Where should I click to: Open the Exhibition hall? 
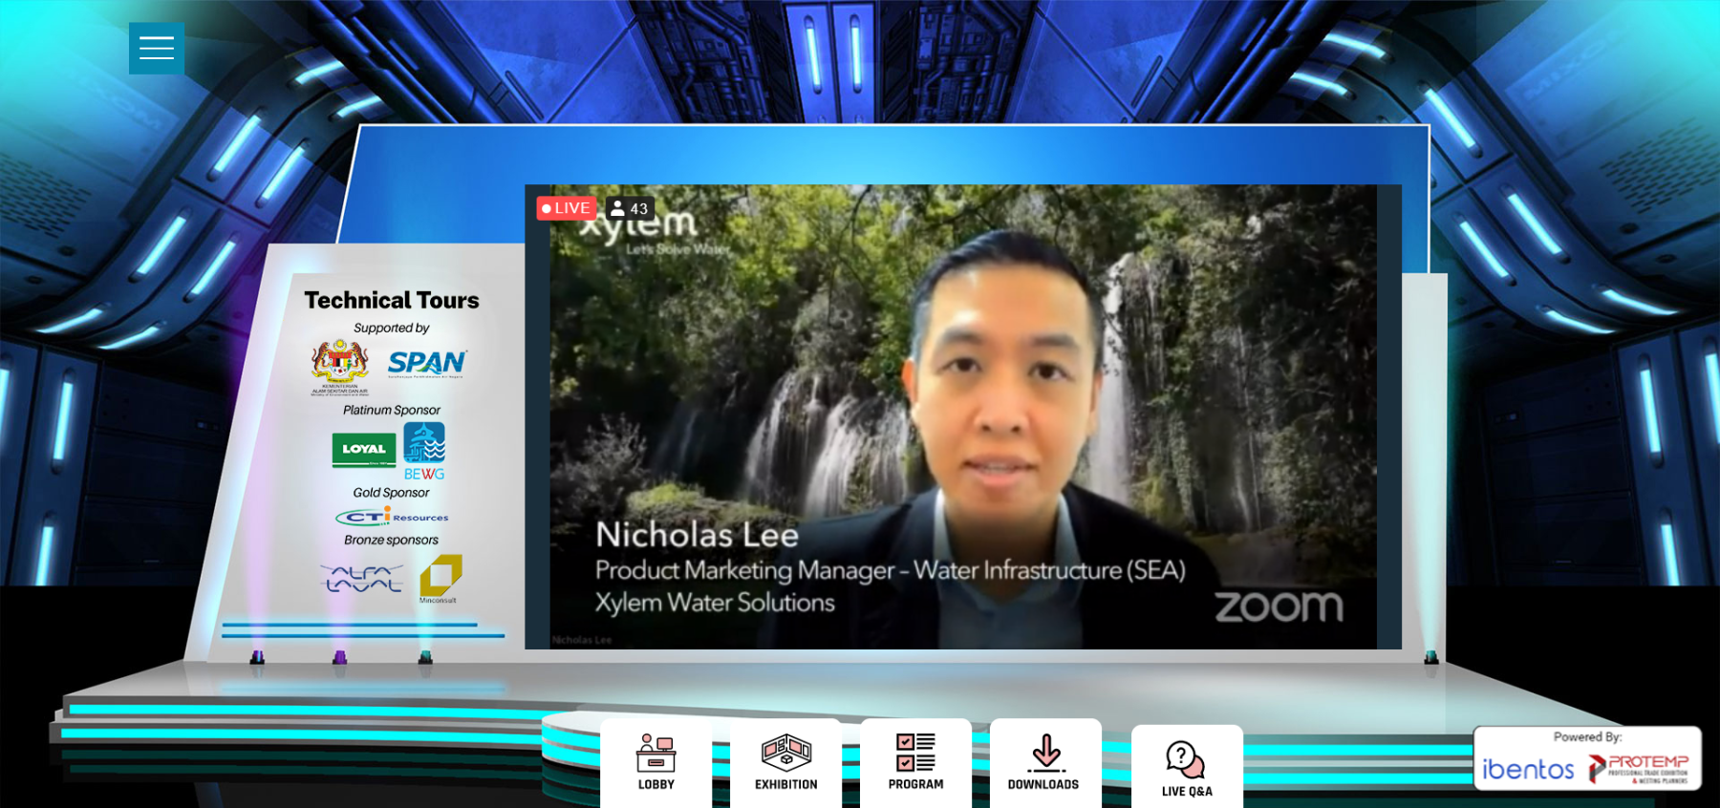click(x=786, y=763)
